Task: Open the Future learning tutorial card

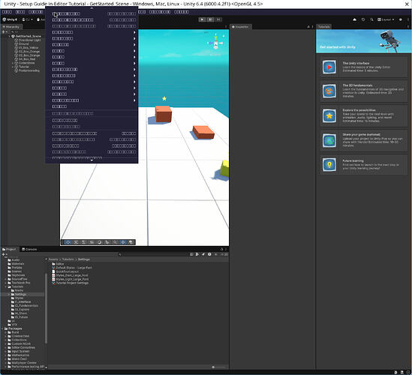Action: pos(364,165)
